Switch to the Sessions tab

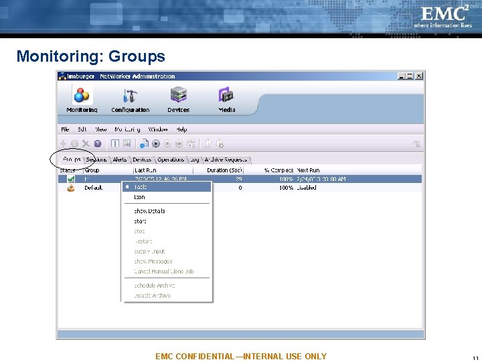pyautogui.click(x=96, y=160)
